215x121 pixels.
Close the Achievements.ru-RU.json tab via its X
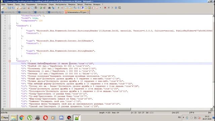coord(88,12)
